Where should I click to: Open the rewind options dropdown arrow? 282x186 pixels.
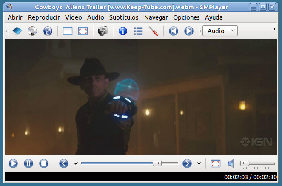(76, 163)
